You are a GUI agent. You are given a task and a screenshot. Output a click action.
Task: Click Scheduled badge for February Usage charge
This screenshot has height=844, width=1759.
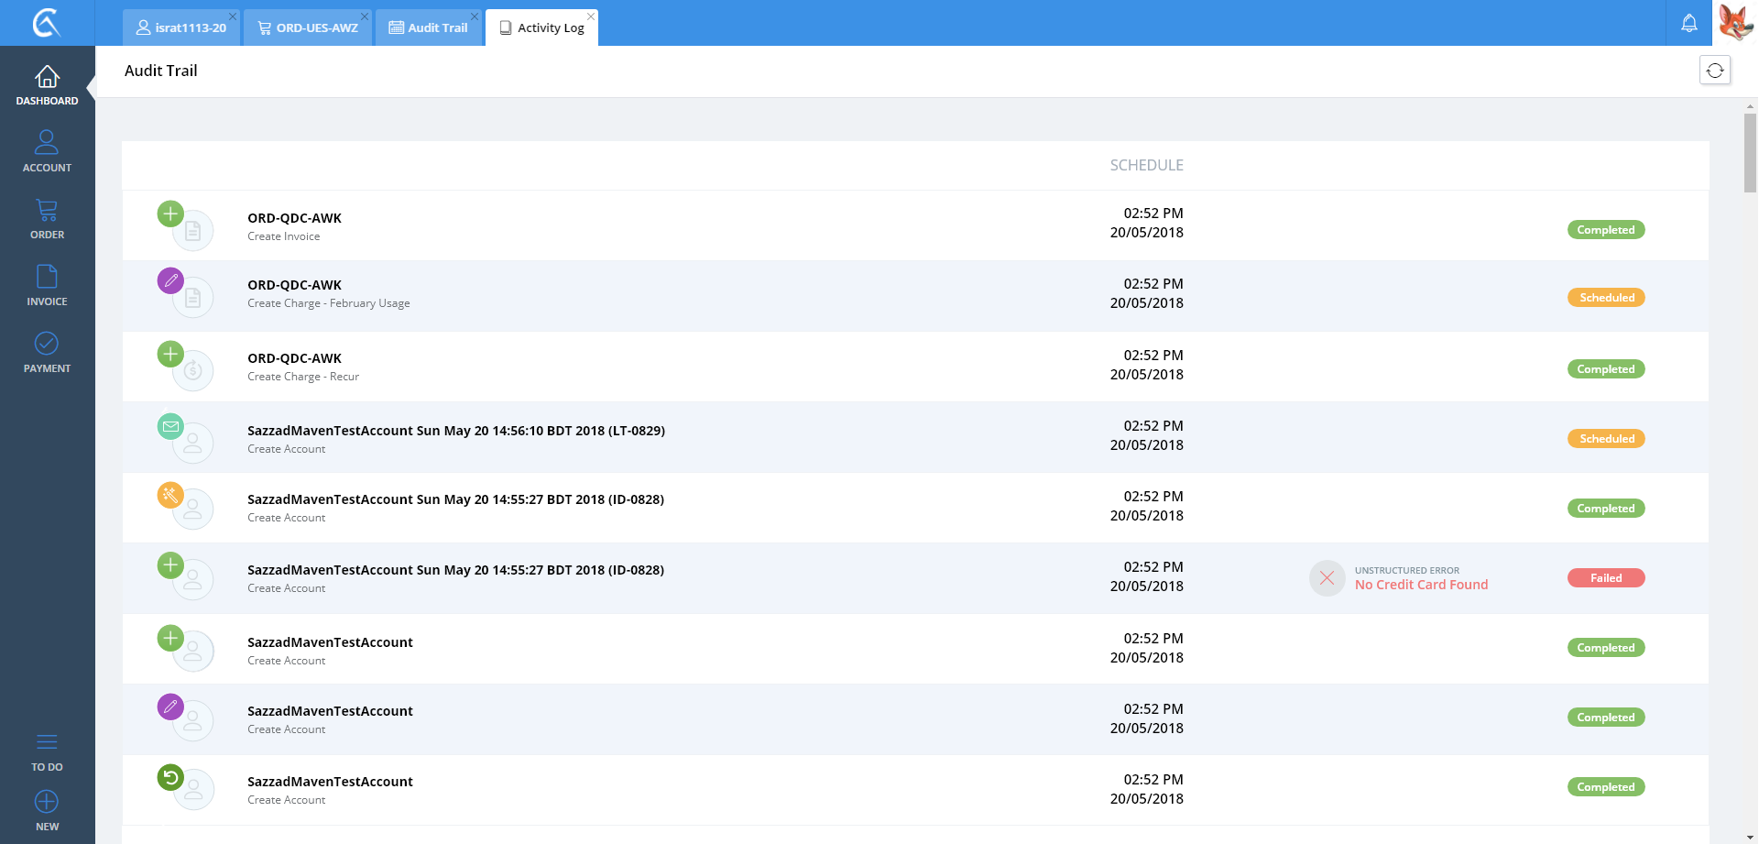pyautogui.click(x=1606, y=298)
